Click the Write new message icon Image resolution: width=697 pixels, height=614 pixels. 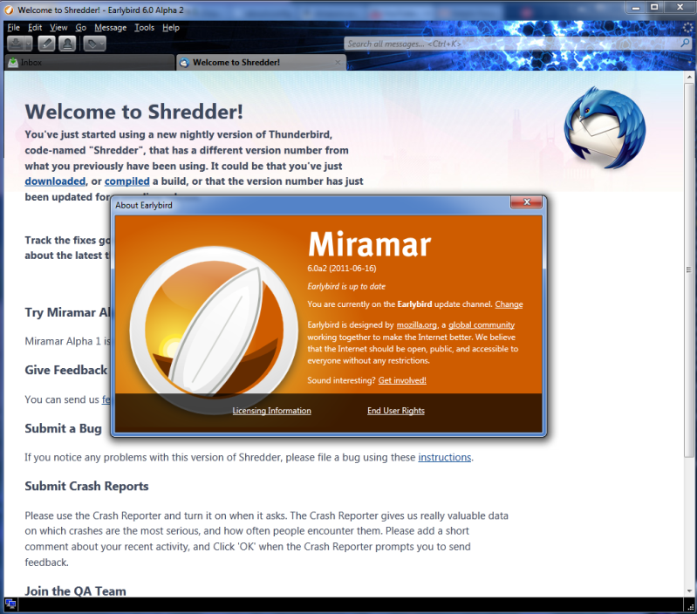(45, 44)
